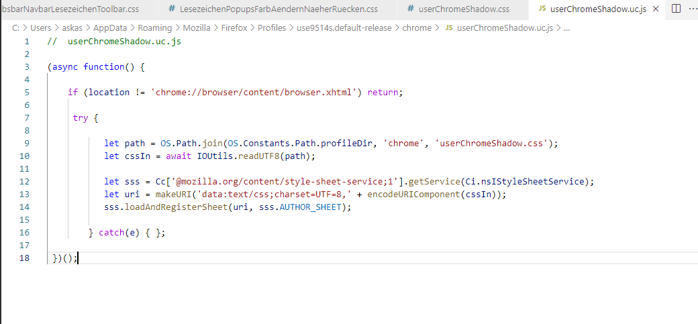Image resolution: width=698 pixels, height=324 pixels.
Task: Open the partially visible NavbarLesezeichenToolbar.css tab
Action: pyautogui.click(x=71, y=9)
